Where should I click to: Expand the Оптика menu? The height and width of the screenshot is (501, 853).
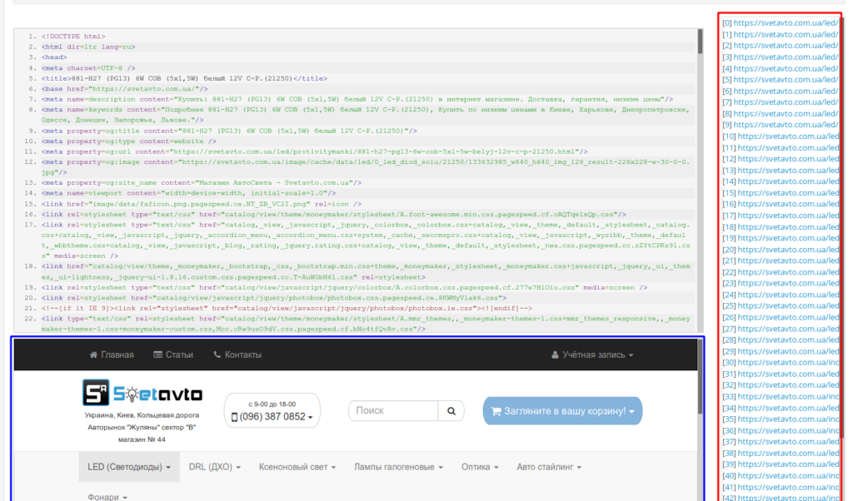[480, 467]
